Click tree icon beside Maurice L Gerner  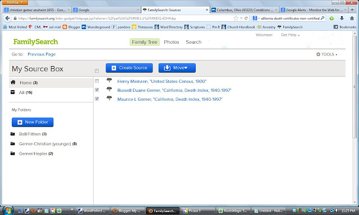[x=109, y=98]
